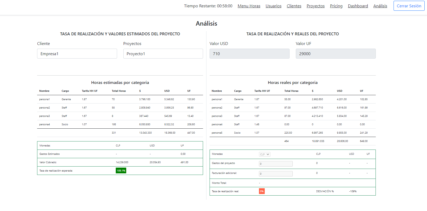This screenshot has height=211, width=427.
Task: Click 'Tasa de realización real' label
Action: coord(225,191)
